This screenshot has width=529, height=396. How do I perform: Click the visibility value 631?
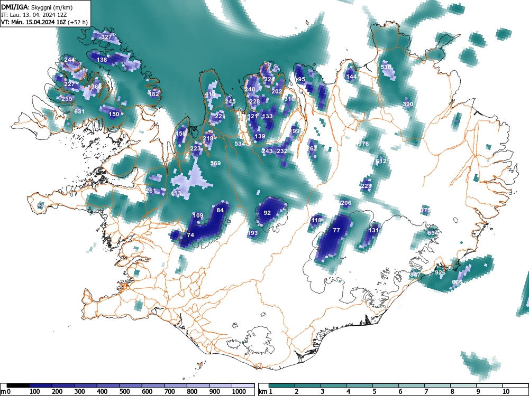79,111
